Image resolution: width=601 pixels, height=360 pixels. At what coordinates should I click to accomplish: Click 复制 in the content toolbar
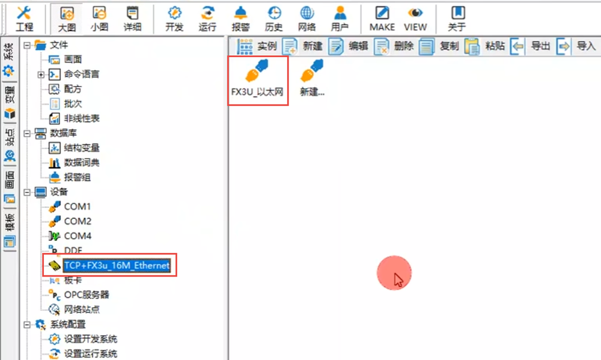439,46
